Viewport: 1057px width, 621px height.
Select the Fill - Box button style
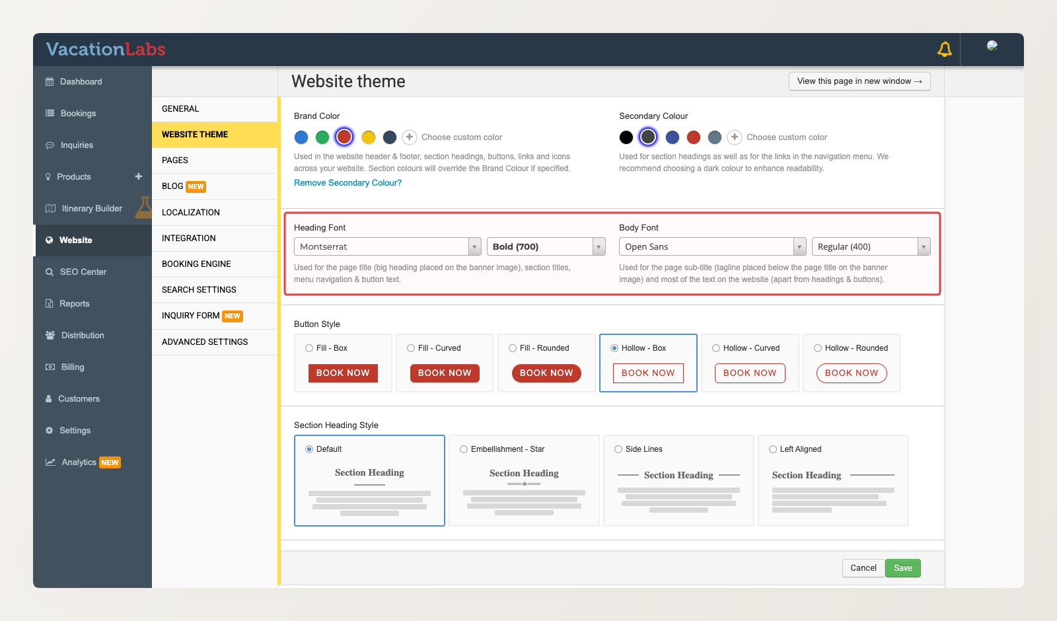click(309, 348)
